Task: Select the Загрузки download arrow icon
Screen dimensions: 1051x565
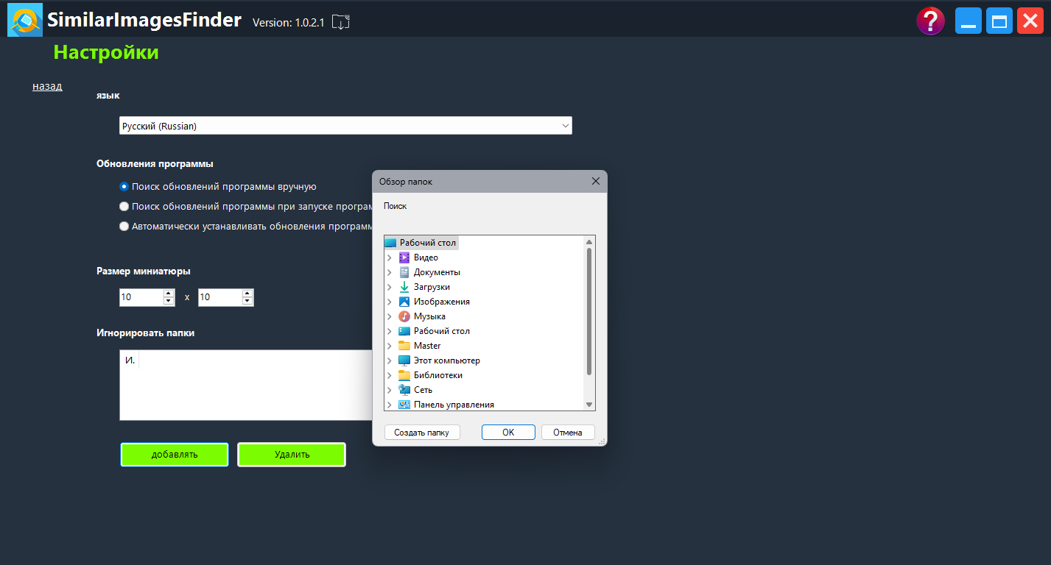Action: tap(404, 287)
